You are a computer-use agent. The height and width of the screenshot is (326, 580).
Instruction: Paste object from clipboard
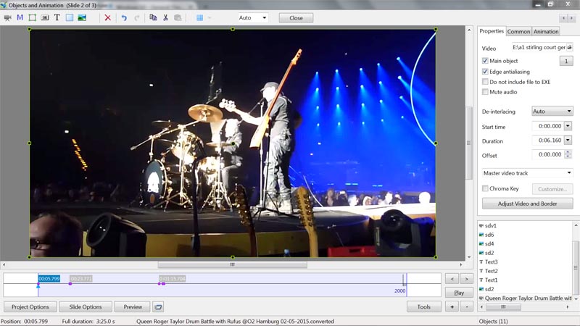tap(178, 17)
